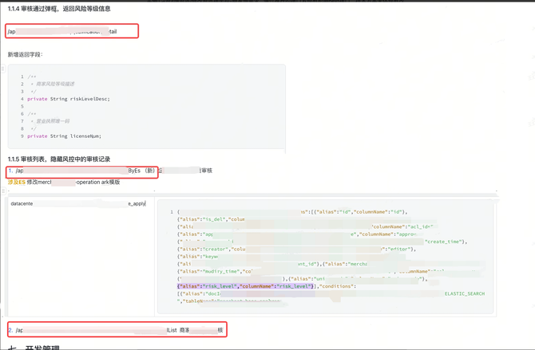Click the left table cell starting with datacente
This screenshot has height=350, width=535.
(22, 204)
